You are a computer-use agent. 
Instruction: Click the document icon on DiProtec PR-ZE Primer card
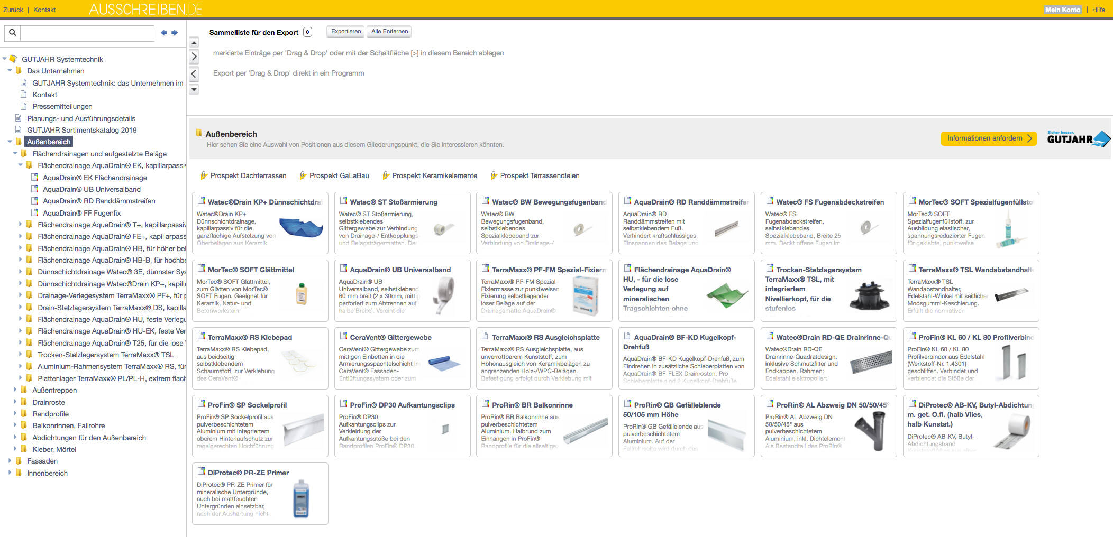click(x=202, y=471)
